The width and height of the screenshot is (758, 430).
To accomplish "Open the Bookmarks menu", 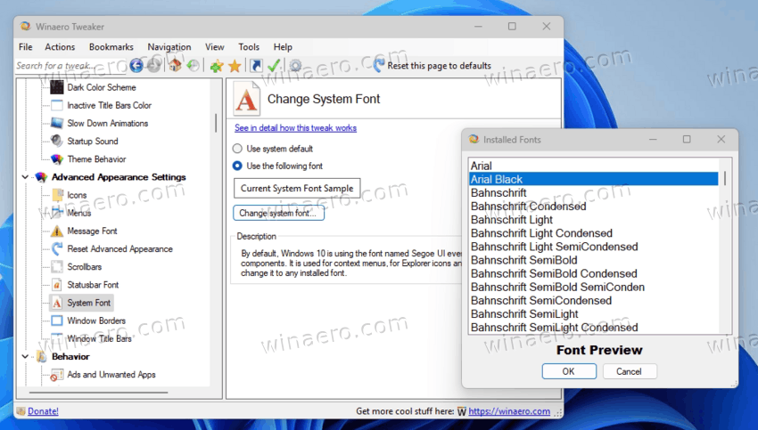I will (x=111, y=47).
